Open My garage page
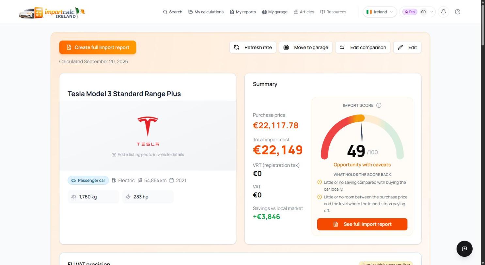 tap(275, 12)
